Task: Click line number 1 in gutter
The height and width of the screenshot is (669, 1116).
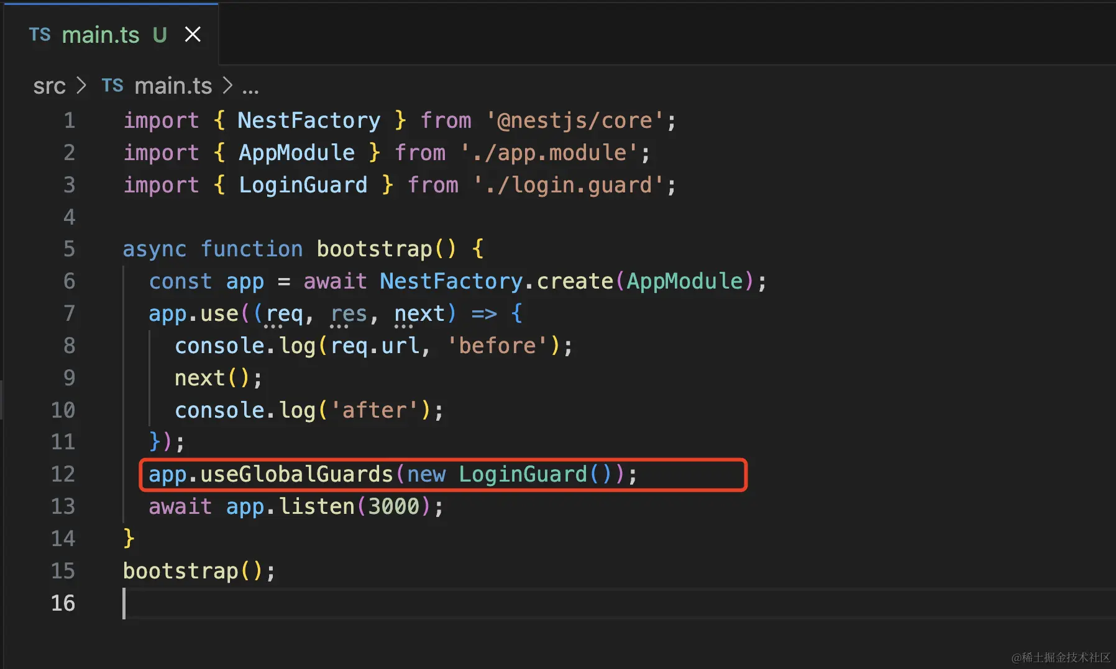Action: pyautogui.click(x=69, y=120)
